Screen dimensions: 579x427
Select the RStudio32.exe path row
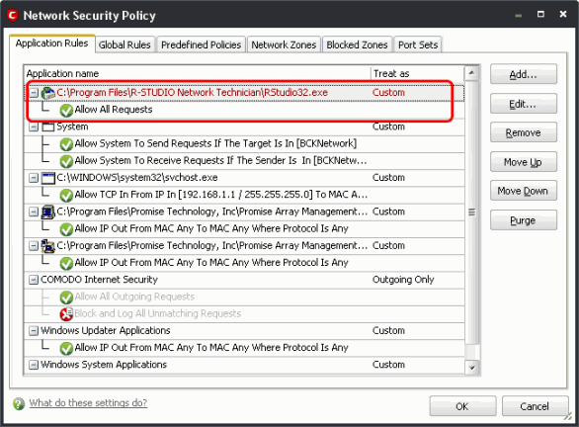[x=244, y=93]
